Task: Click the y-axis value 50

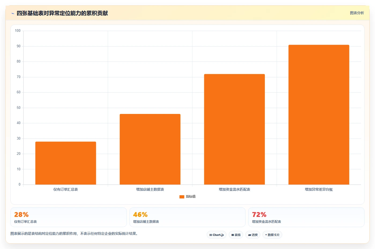Action: (x=18, y=108)
